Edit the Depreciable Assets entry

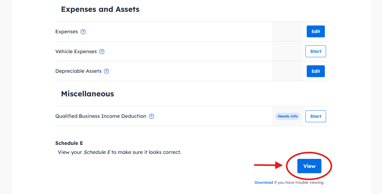(x=316, y=71)
